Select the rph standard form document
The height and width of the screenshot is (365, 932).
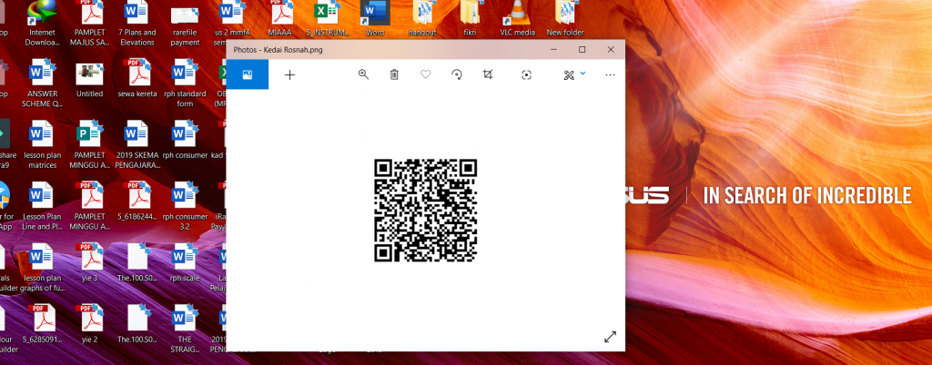185,83
